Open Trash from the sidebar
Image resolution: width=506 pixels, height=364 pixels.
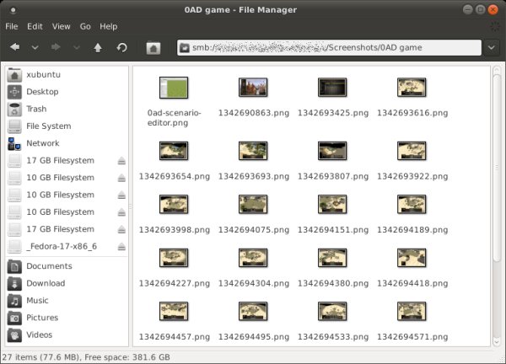(67, 109)
